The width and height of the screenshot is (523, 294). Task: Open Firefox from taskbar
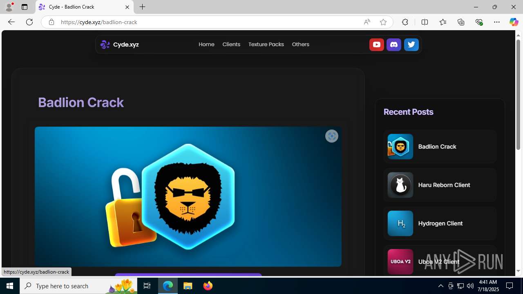pos(208,286)
